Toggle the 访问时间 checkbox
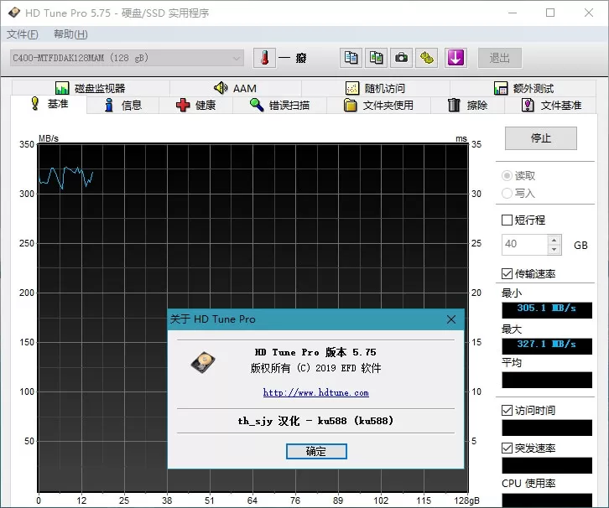 pos(507,410)
